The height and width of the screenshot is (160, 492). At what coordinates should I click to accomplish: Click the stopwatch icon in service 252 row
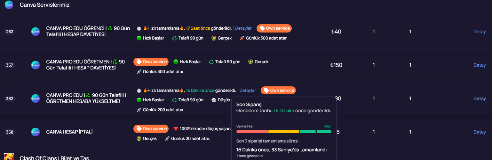139,28
